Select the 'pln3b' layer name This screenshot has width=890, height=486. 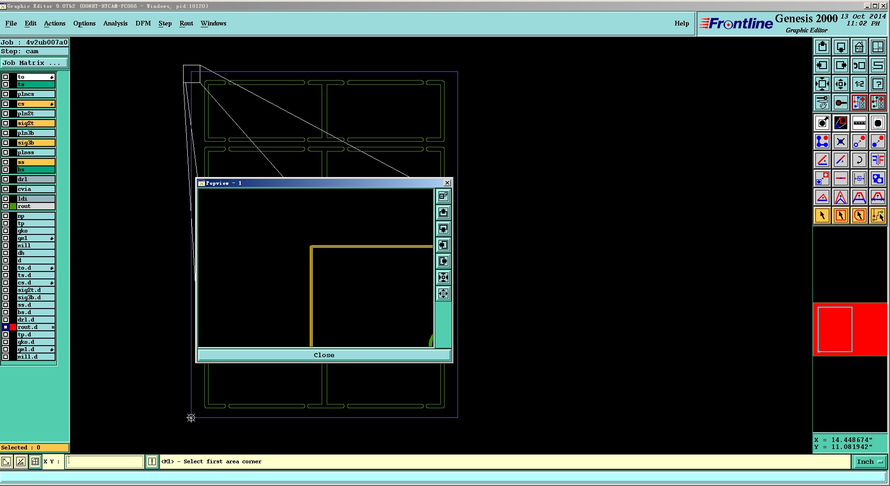point(36,133)
